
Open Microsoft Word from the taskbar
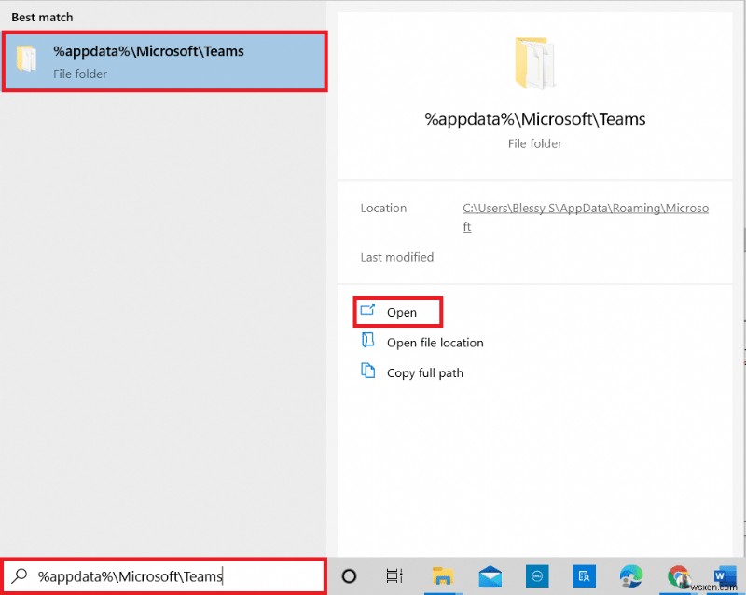[723, 577]
